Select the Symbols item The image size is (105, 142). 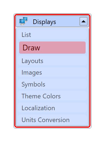click(x=52, y=84)
